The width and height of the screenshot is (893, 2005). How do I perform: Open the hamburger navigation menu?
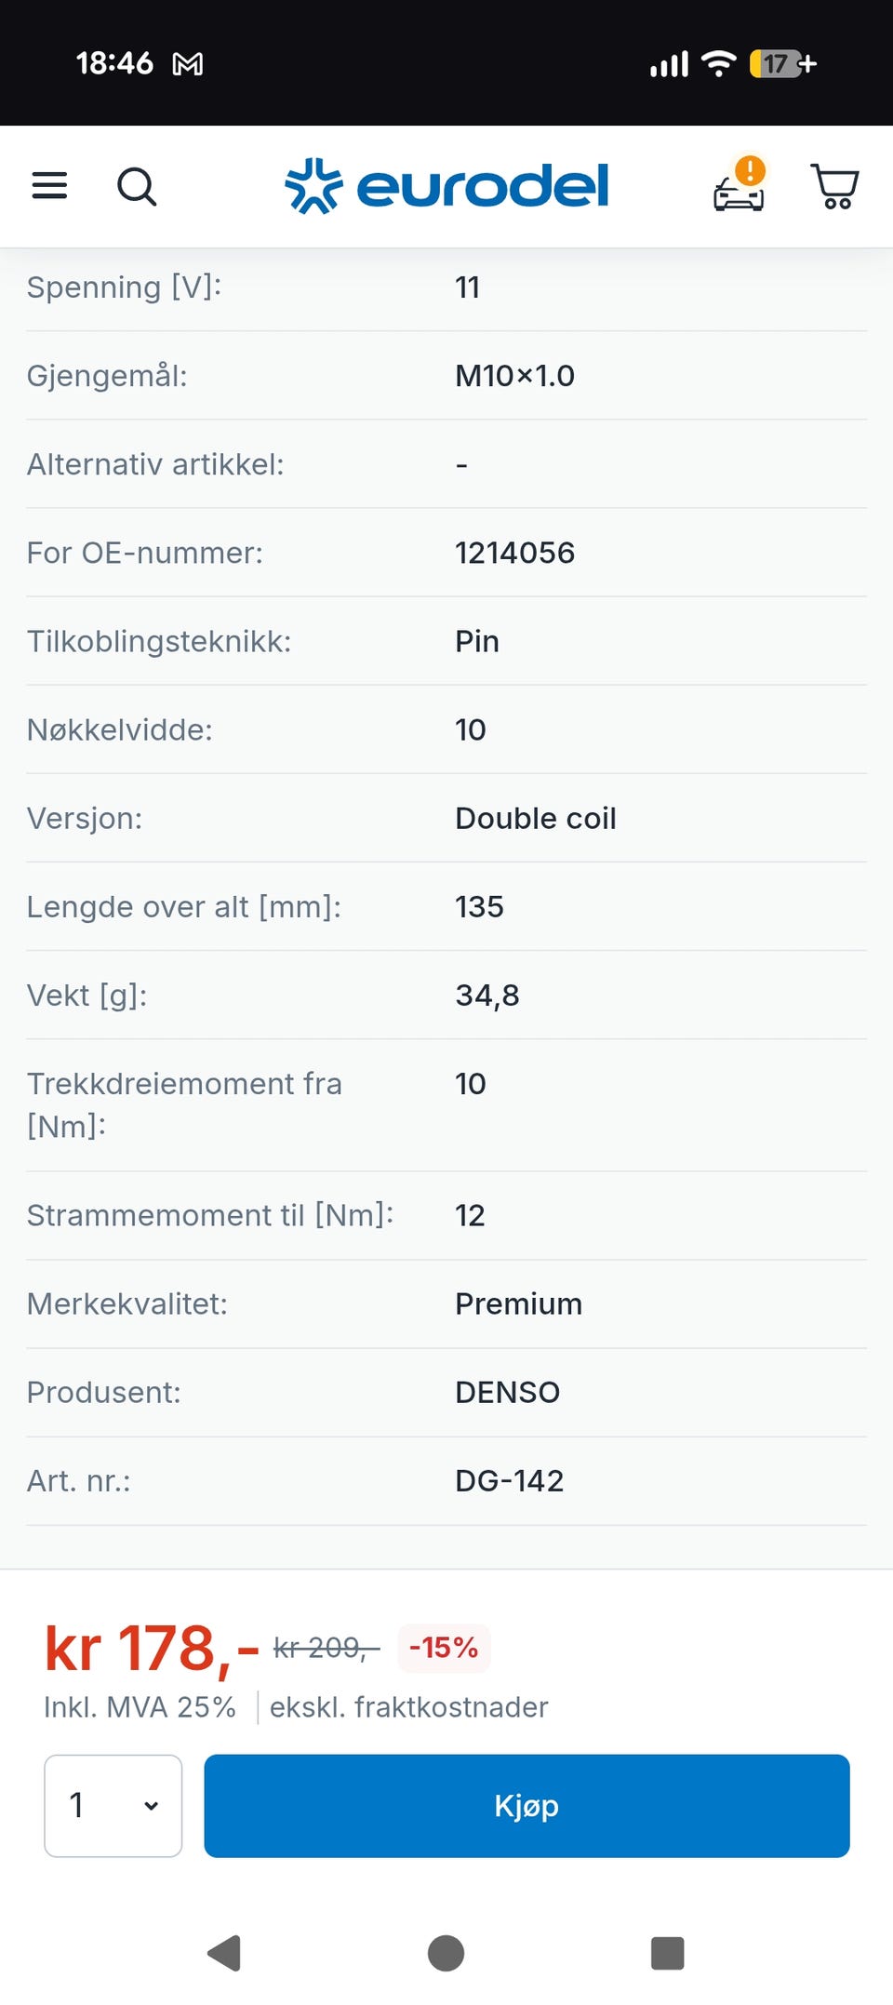click(49, 186)
